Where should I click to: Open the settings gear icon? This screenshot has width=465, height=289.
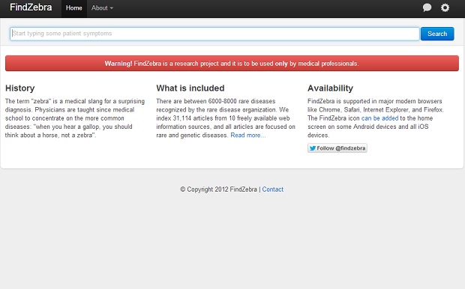(445, 7)
